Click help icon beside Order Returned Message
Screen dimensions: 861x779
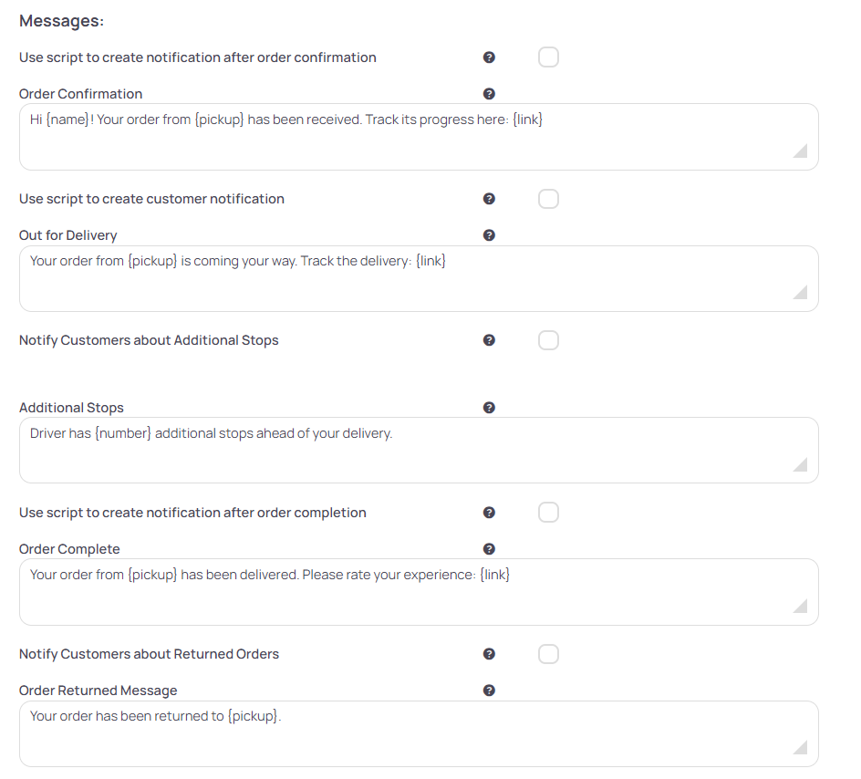[490, 691]
